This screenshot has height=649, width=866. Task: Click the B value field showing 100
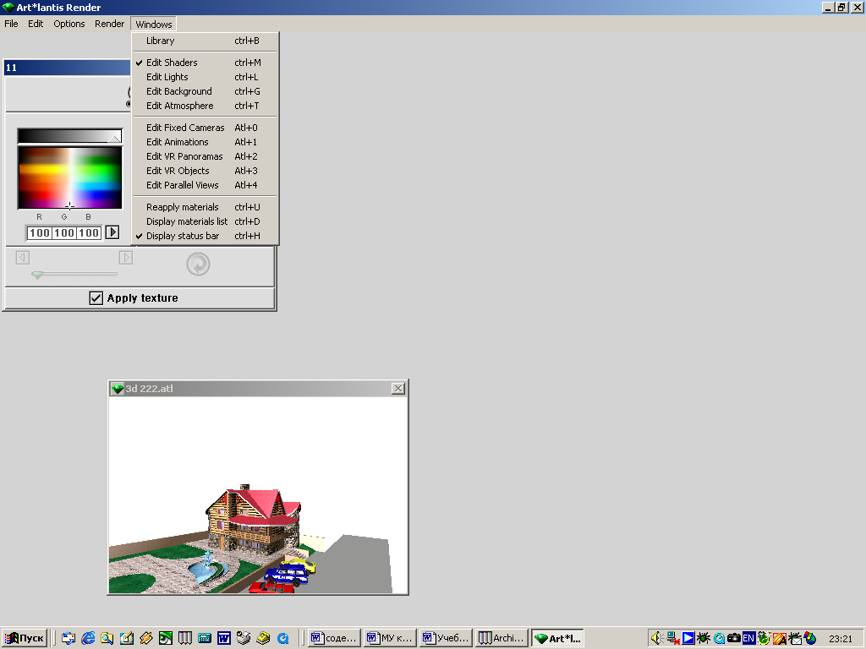click(x=88, y=233)
